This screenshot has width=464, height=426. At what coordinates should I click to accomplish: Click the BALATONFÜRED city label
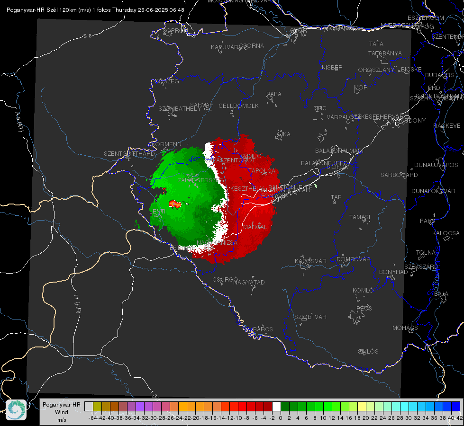[324, 163]
